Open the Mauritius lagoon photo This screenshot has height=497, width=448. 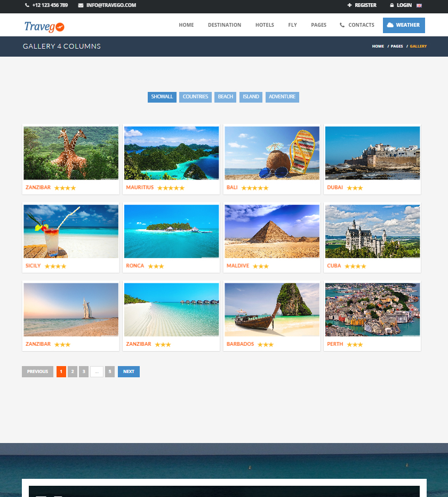[172, 153]
